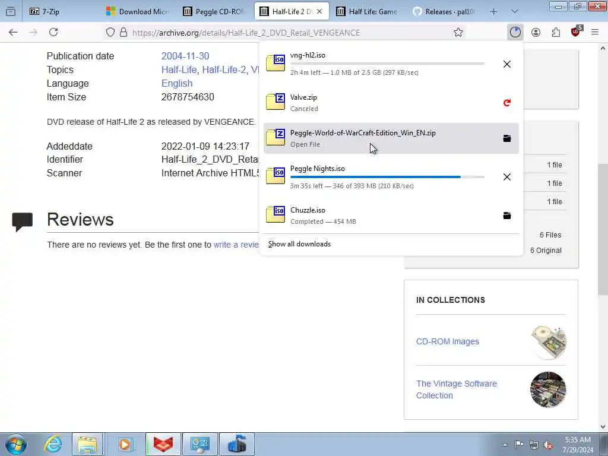This screenshot has height=456, width=608.
Task: Open the uBlock Origin extension icon
Action: pyautogui.click(x=576, y=32)
